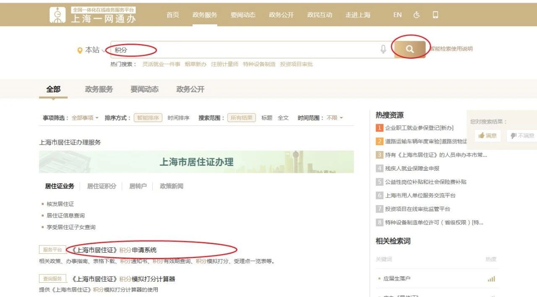Open 《上海市居住证》积分申请系统 result
Screen dimensions: 537x297
click(x=114, y=250)
